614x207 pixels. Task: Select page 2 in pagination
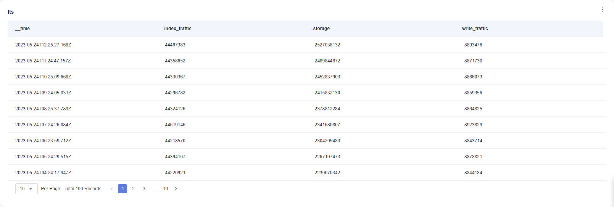click(133, 189)
